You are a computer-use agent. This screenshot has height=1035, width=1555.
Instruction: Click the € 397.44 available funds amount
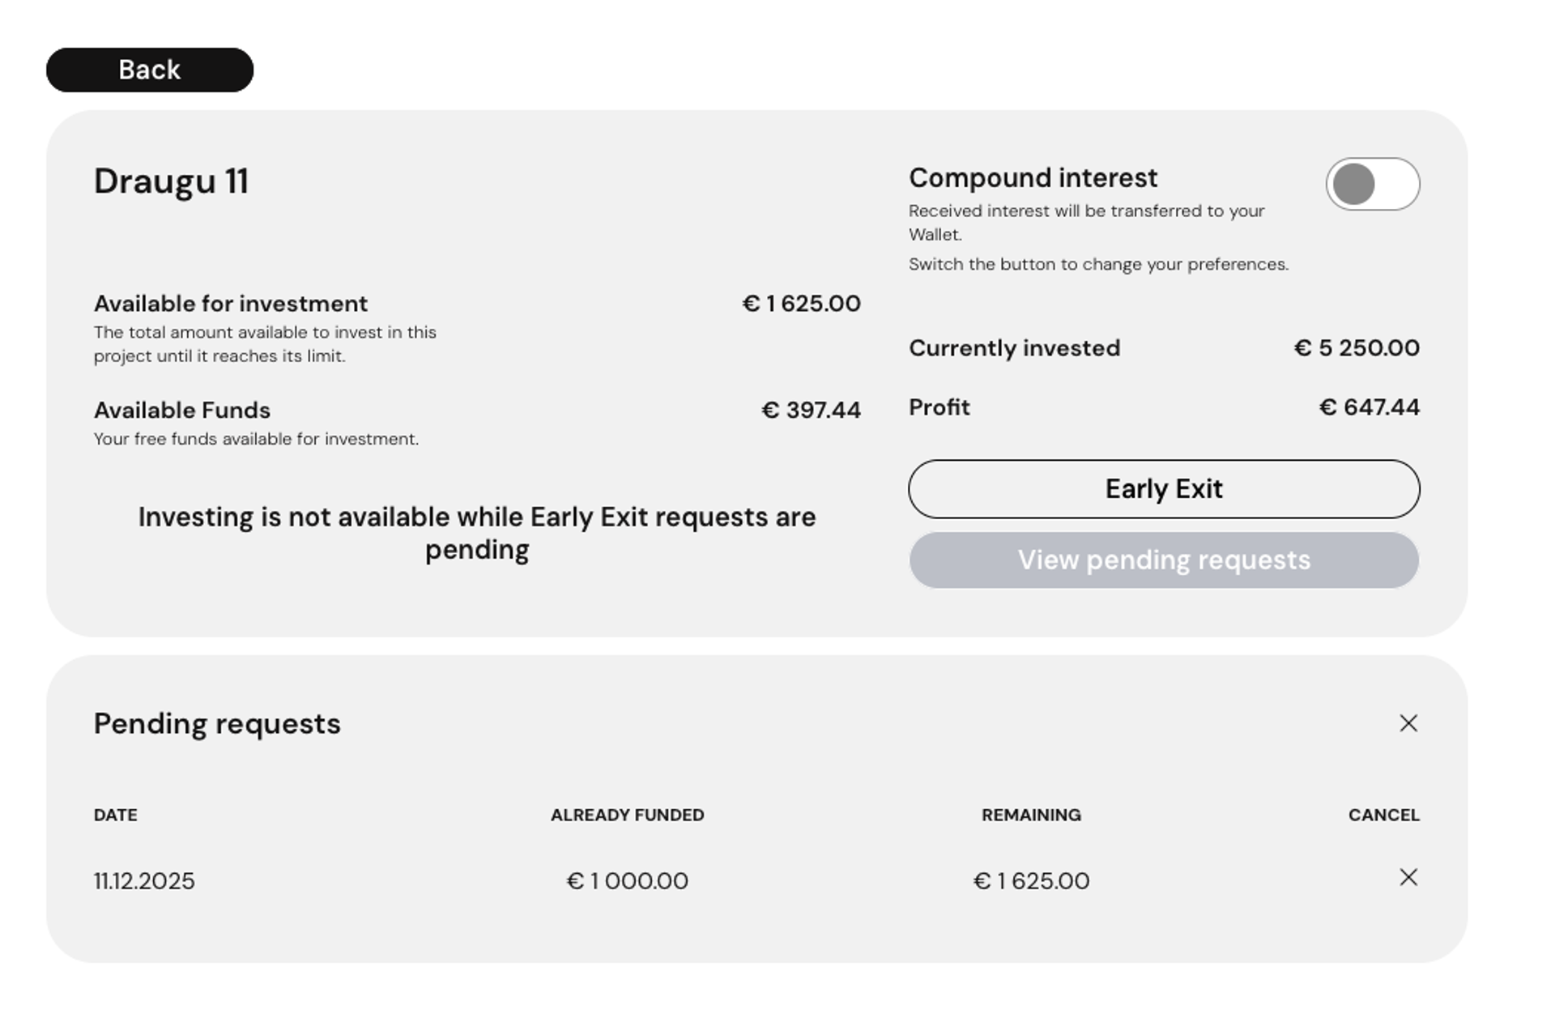tap(811, 411)
